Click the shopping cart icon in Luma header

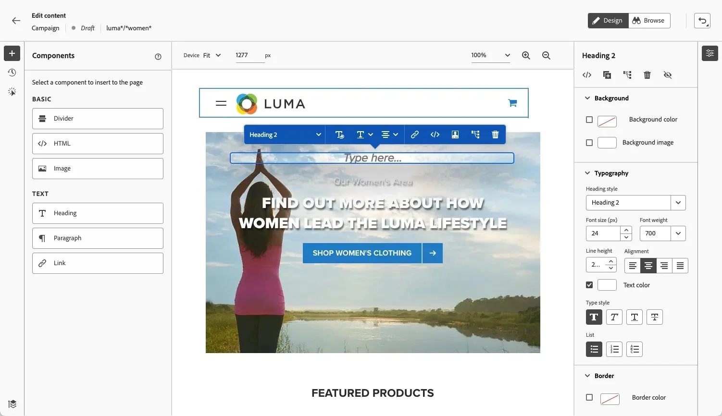[512, 103]
